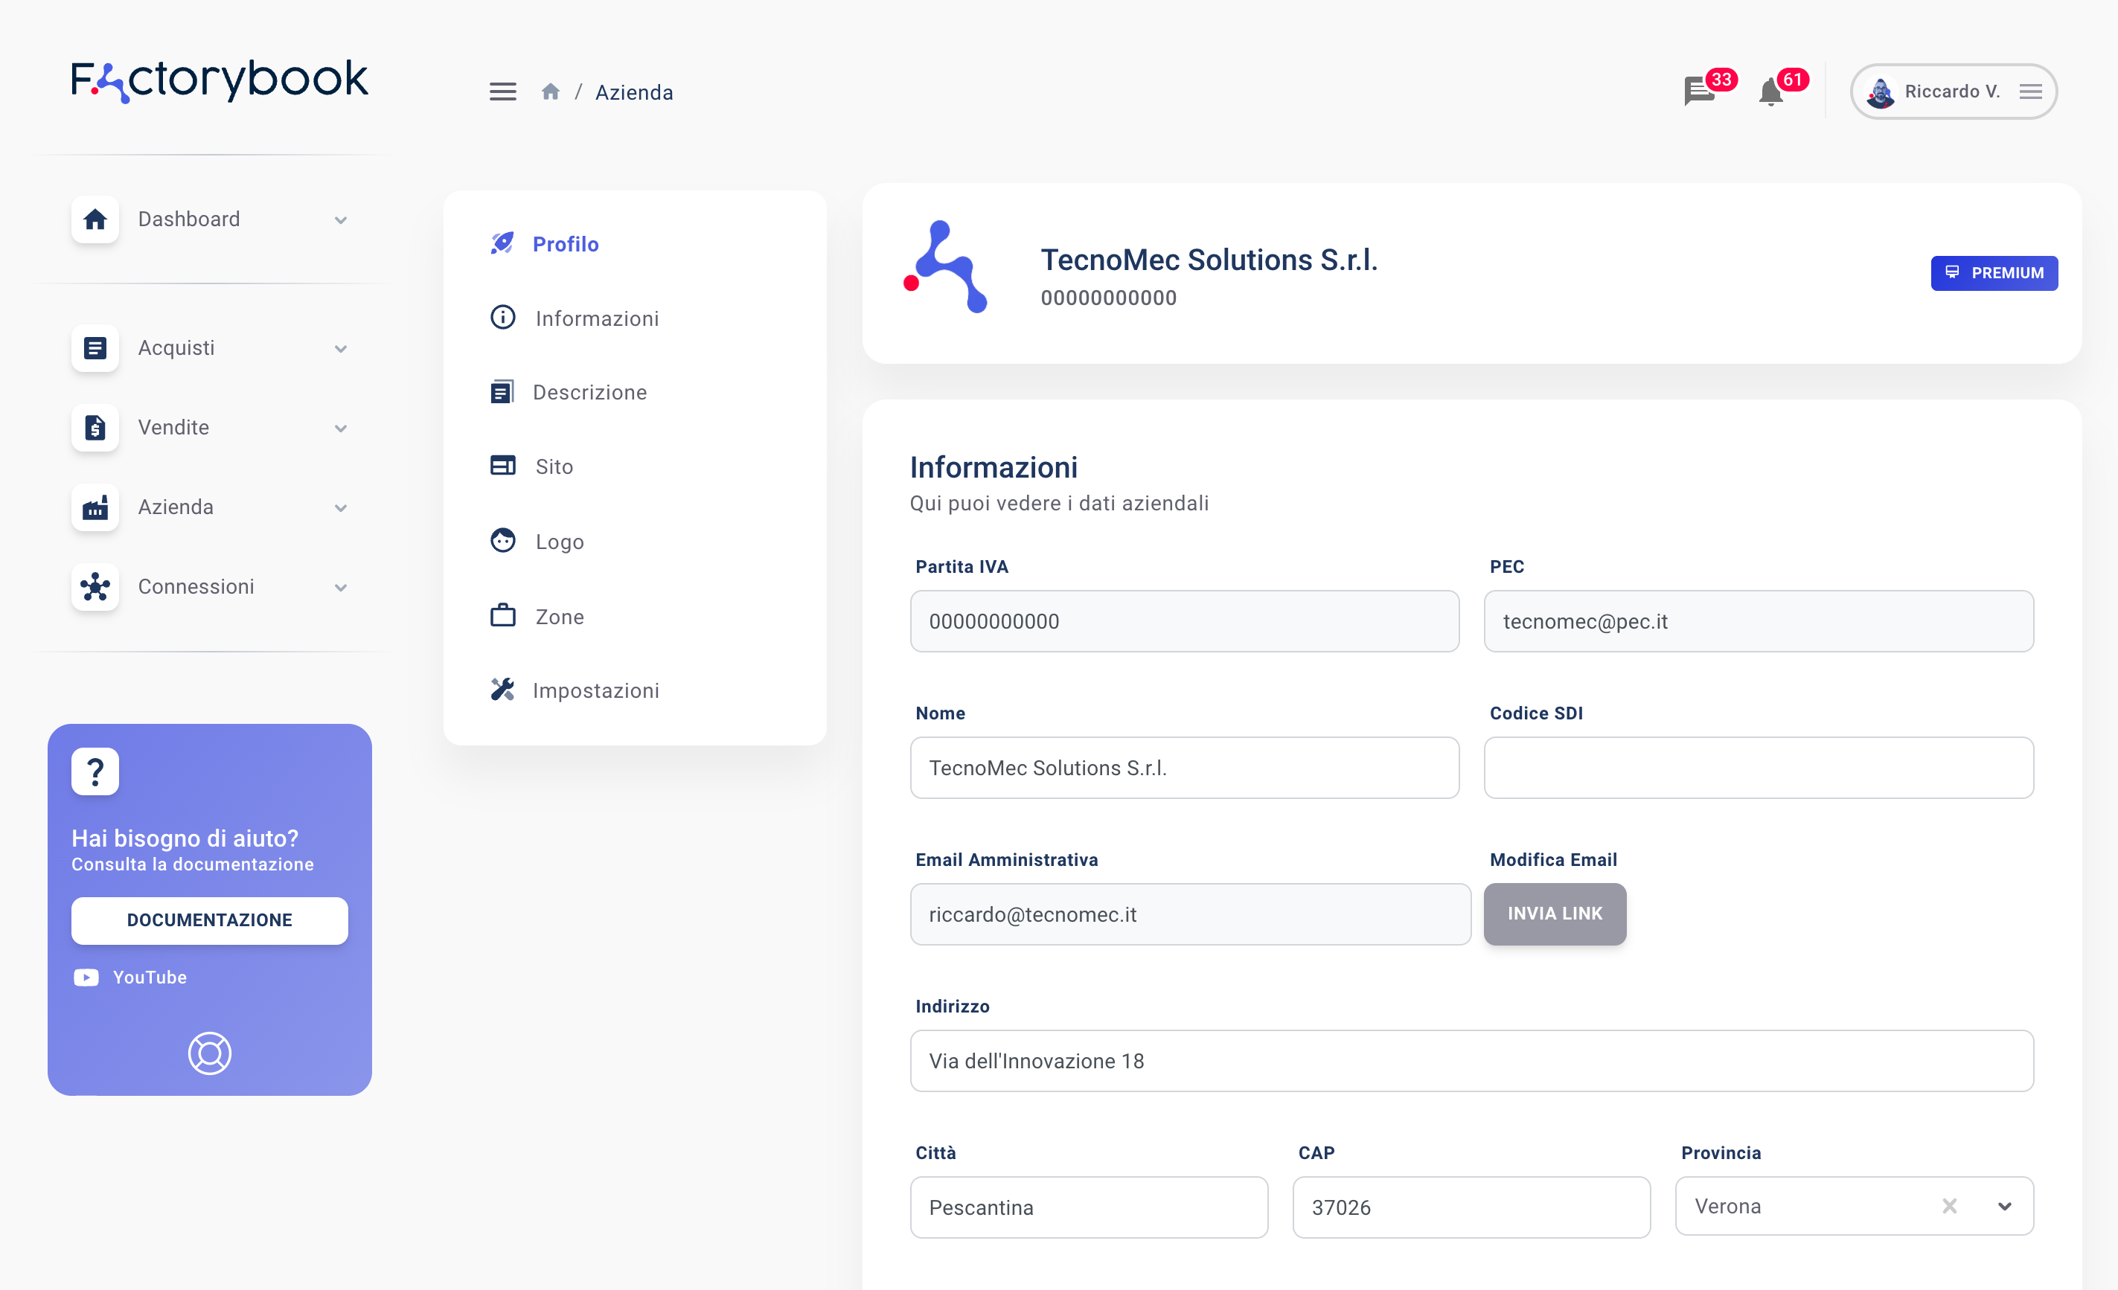Viewport: 2118px width, 1290px height.
Task: Open the YouTube link
Action: coord(149,977)
